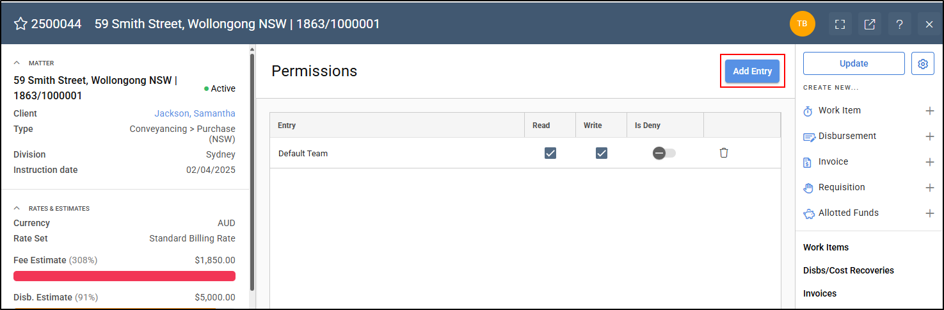
Task: Open Disbs/Cost Recoveries menu item
Action: point(849,270)
